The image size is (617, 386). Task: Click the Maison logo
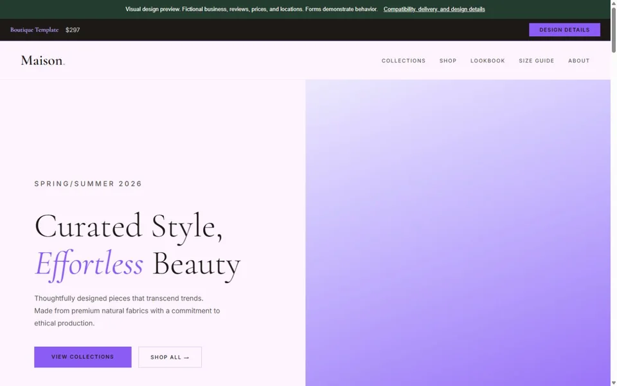43,60
